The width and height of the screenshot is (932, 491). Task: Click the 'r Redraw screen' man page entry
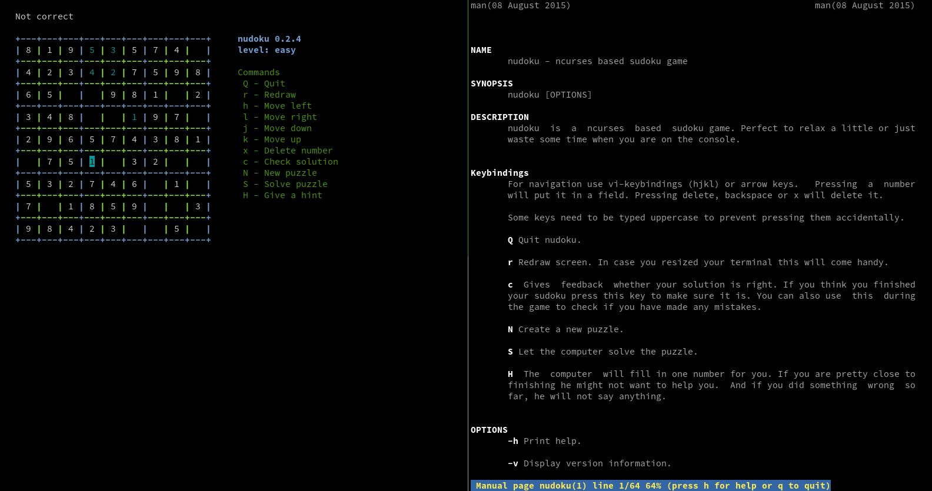(698, 262)
